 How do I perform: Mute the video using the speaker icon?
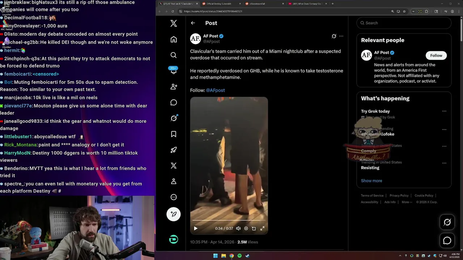[x=238, y=228]
